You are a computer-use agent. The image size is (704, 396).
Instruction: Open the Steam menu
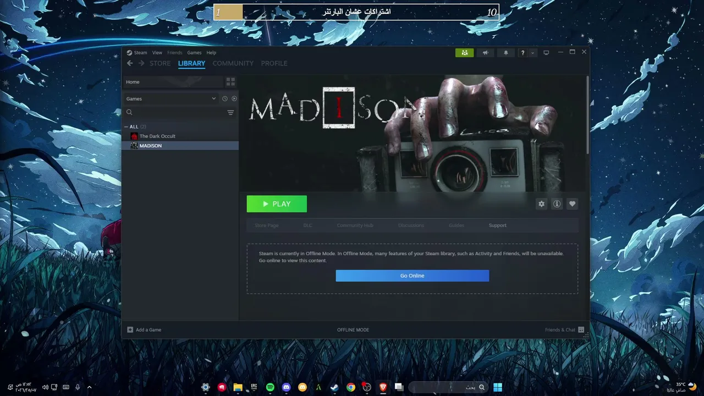click(140, 53)
